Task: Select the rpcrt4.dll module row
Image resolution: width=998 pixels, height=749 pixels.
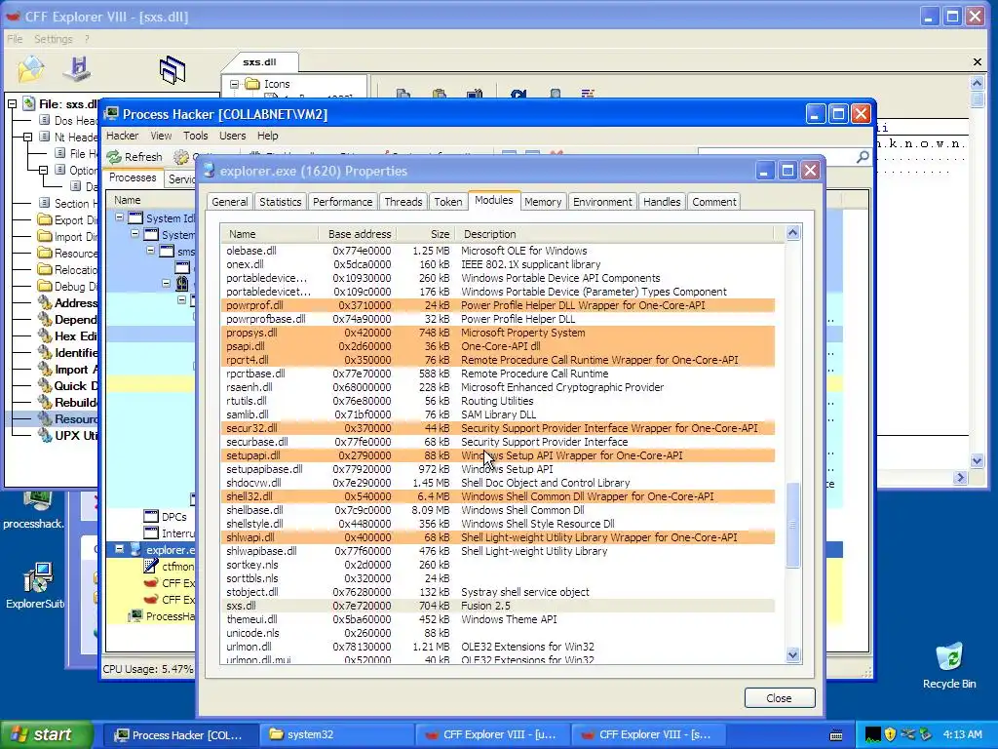Action: pos(498,360)
